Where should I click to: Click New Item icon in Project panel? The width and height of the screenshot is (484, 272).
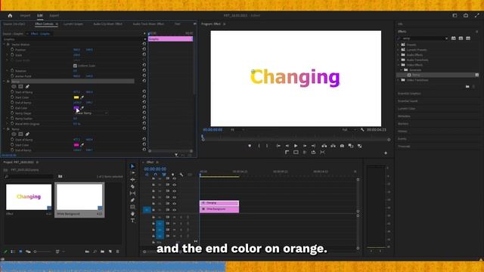[110, 252]
